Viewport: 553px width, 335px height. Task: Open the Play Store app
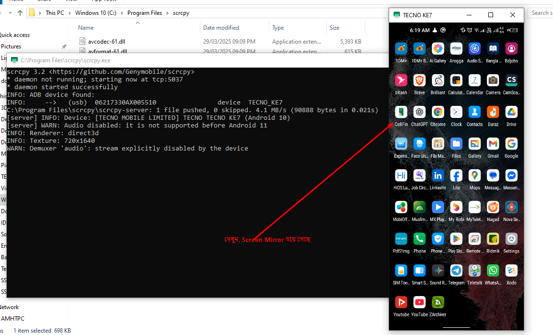point(456,239)
